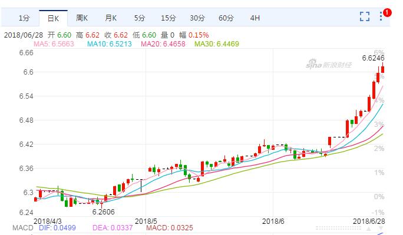Switch to the 60分 interval tab
This screenshot has width=403, height=235.
click(226, 18)
